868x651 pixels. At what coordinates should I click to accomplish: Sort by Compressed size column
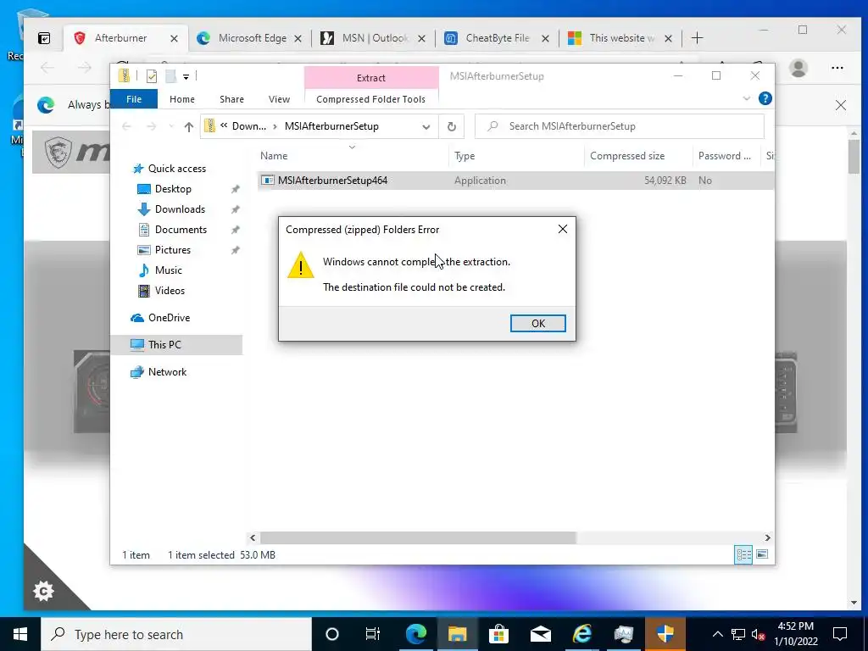point(638,156)
